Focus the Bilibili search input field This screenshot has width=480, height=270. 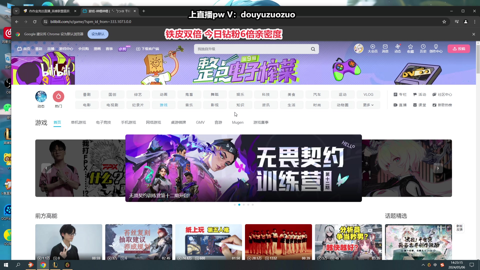[x=252, y=49]
